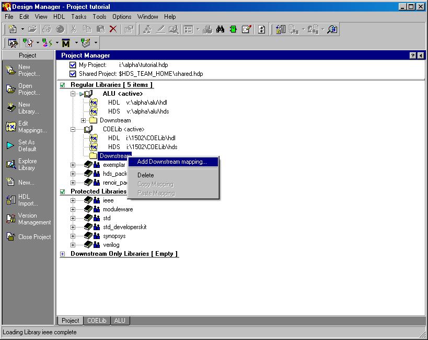Click the notepad with pencil icon
Image resolution: width=428 pixels, height=340 pixels.
pyautogui.click(x=246, y=29)
